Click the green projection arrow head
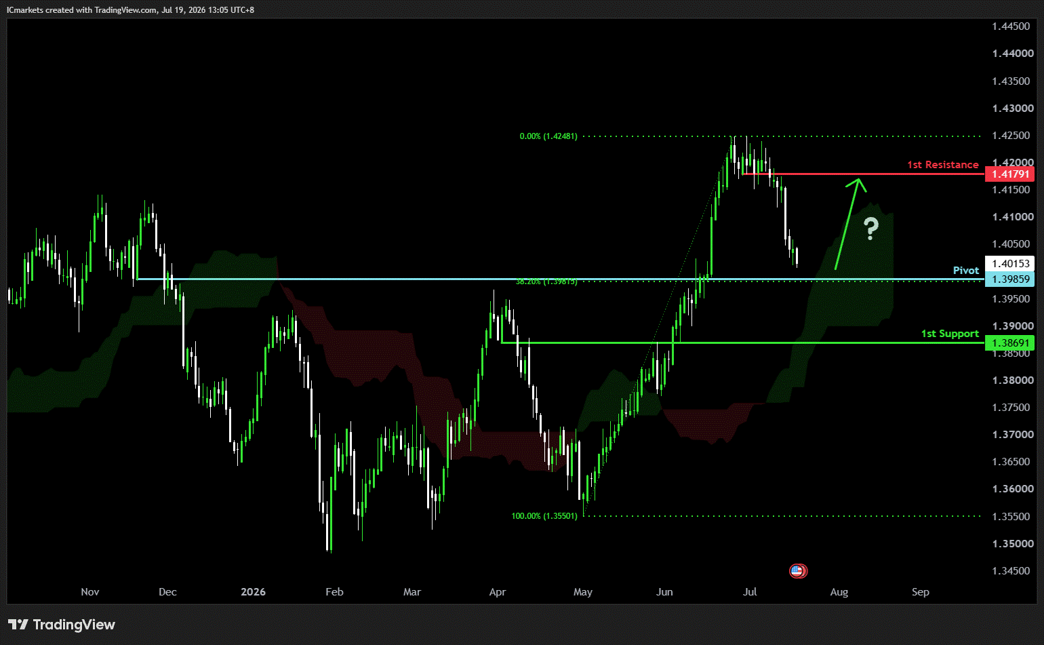Image resolution: width=1044 pixels, height=645 pixels. pos(858,184)
